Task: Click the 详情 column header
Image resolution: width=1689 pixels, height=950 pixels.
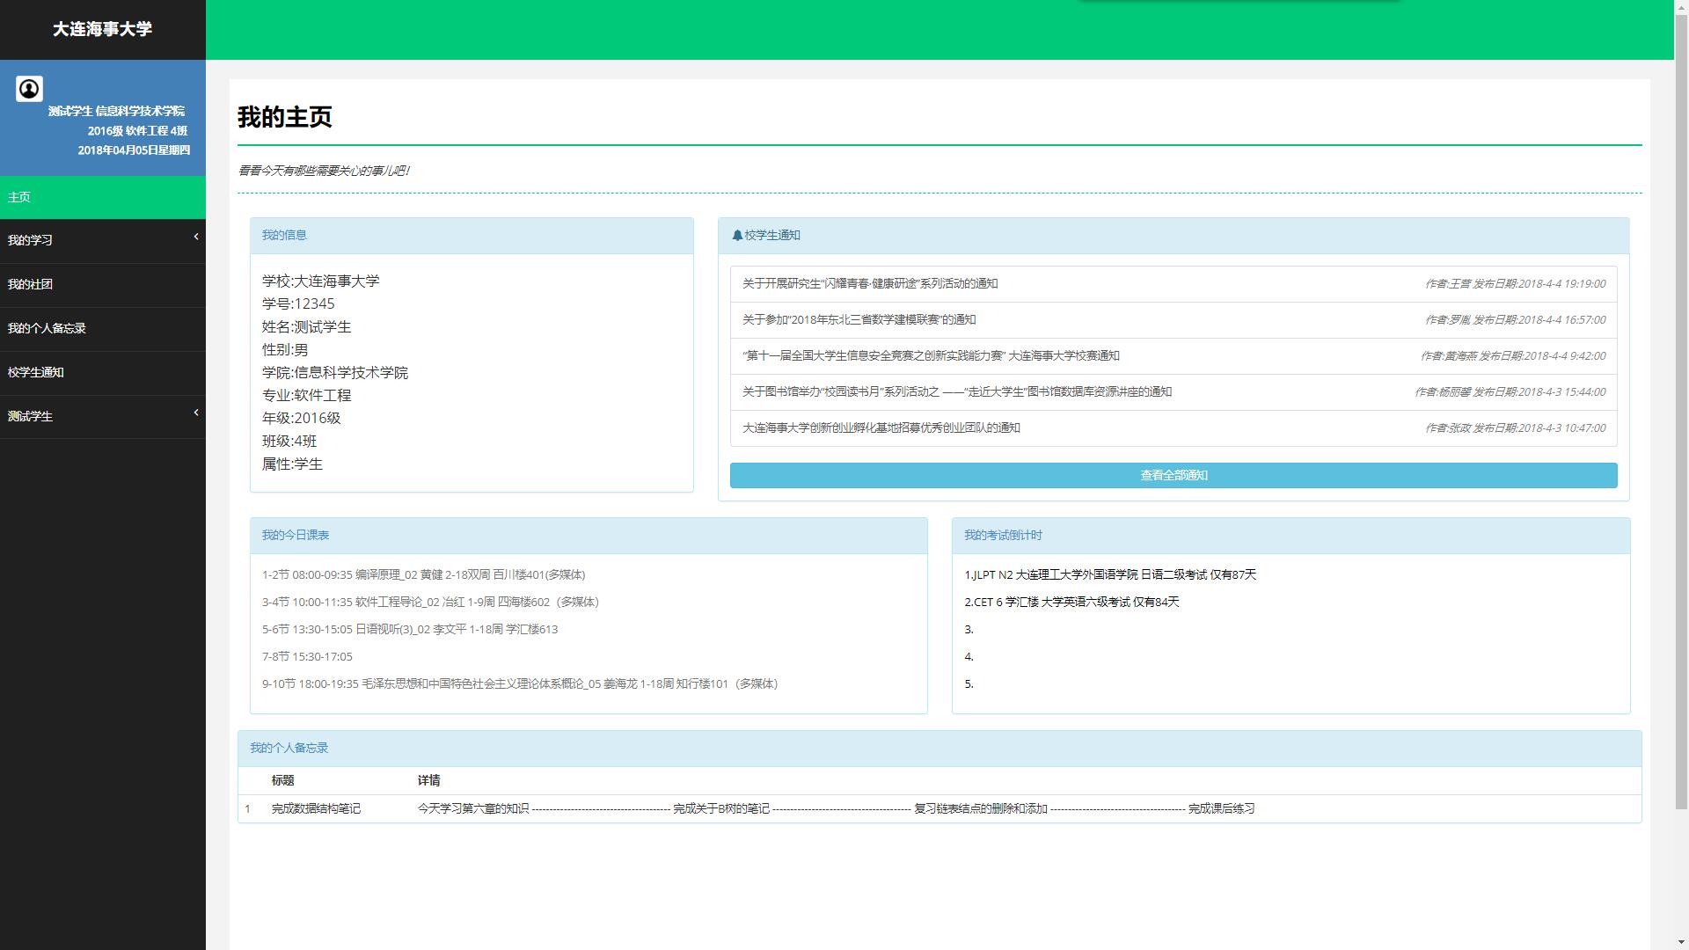Action: click(428, 780)
